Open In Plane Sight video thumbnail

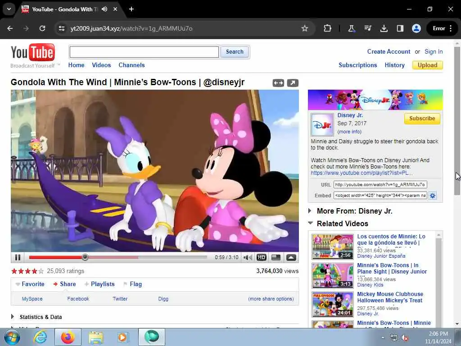(333, 275)
